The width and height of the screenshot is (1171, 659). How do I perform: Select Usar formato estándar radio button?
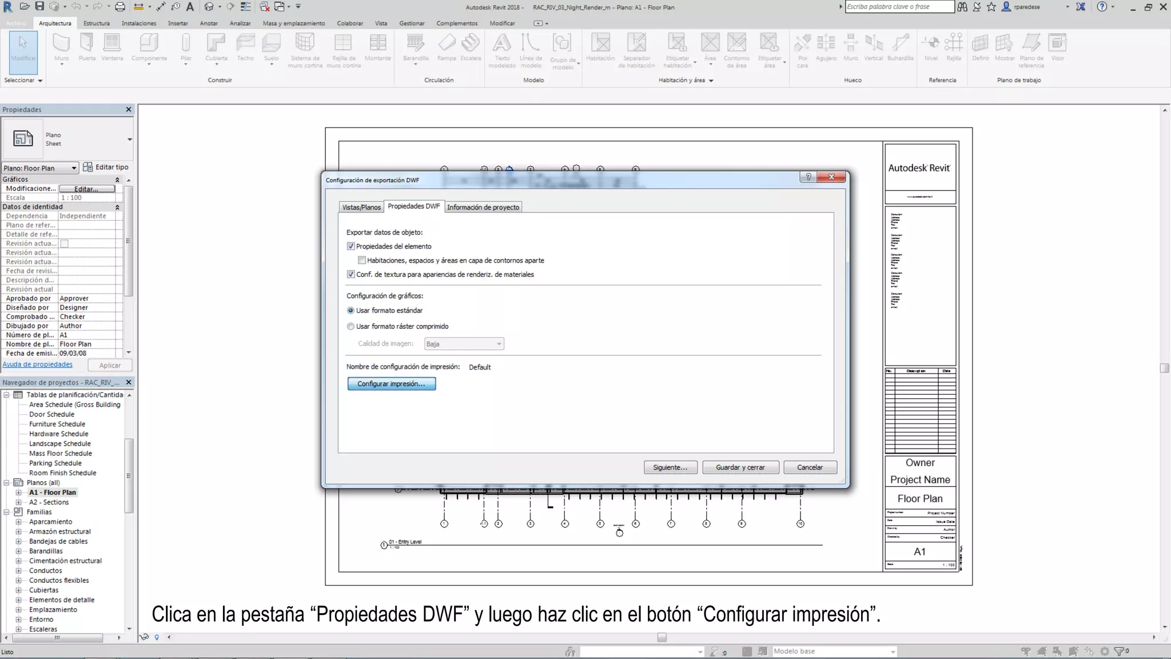(350, 311)
